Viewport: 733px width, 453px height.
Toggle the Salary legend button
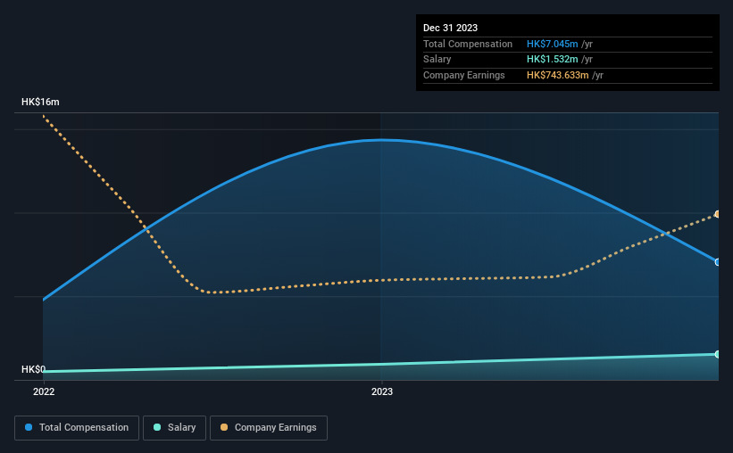[174, 428]
